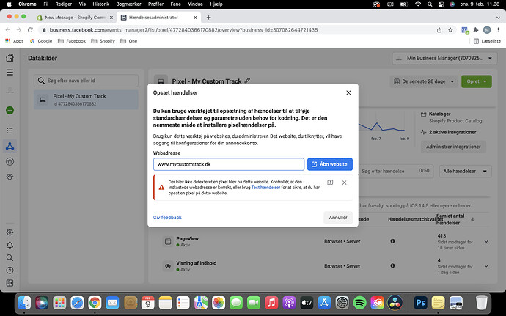Select the data sources triangle icon
The image size is (506, 316).
click(10, 146)
